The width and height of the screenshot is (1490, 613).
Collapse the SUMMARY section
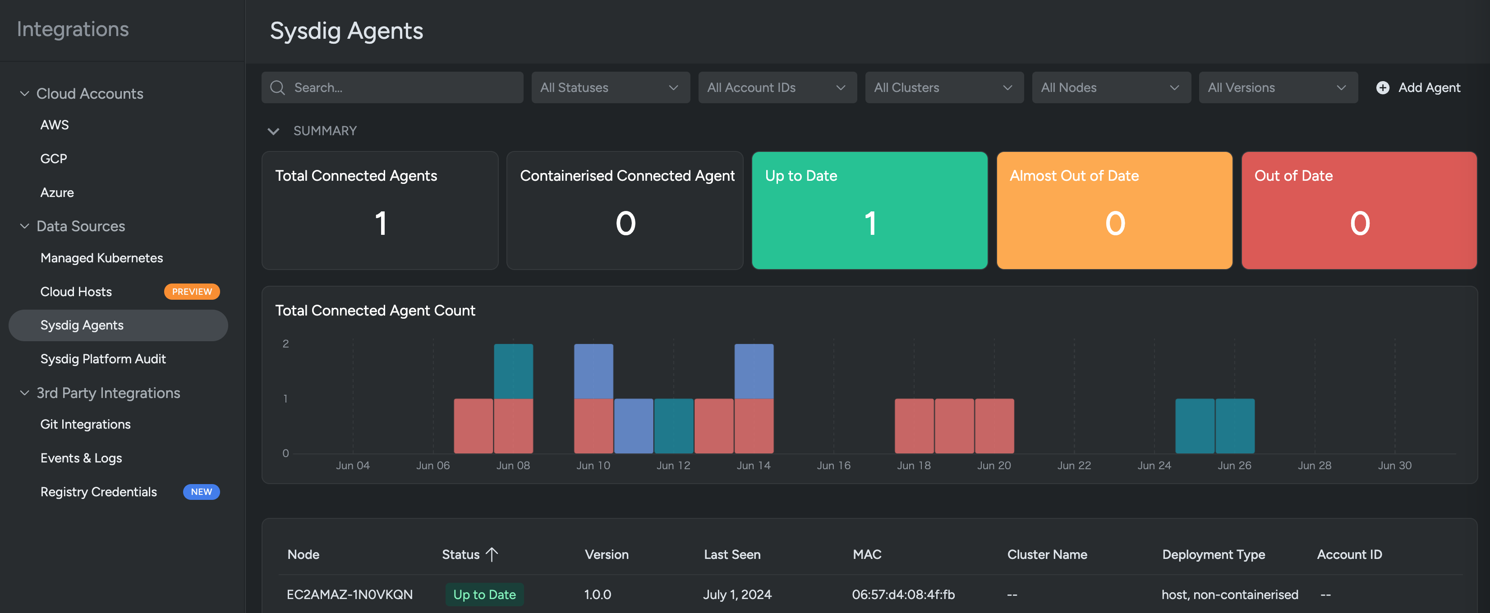274,131
